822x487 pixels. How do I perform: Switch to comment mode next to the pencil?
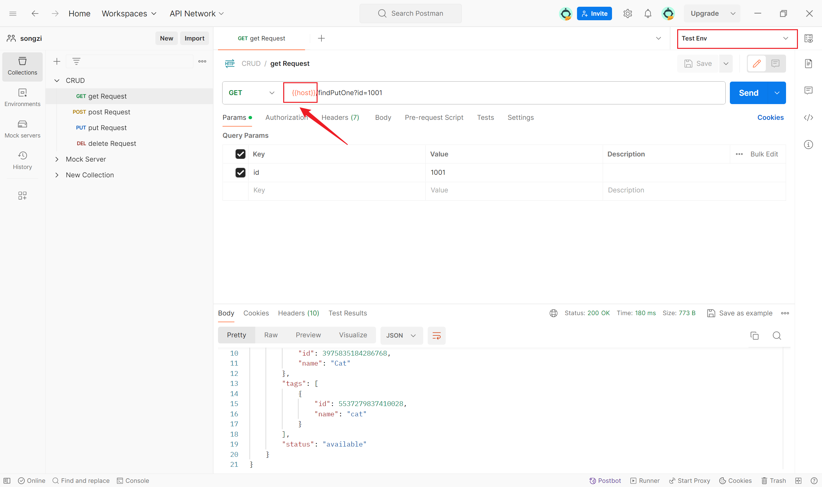click(775, 64)
